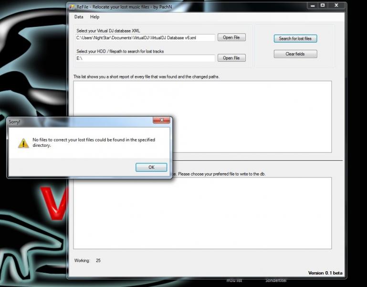The height and width of the screenshot is (287, 367).
Task: Click Open File for Virtual DJ database XML
Action: (231, 37)
